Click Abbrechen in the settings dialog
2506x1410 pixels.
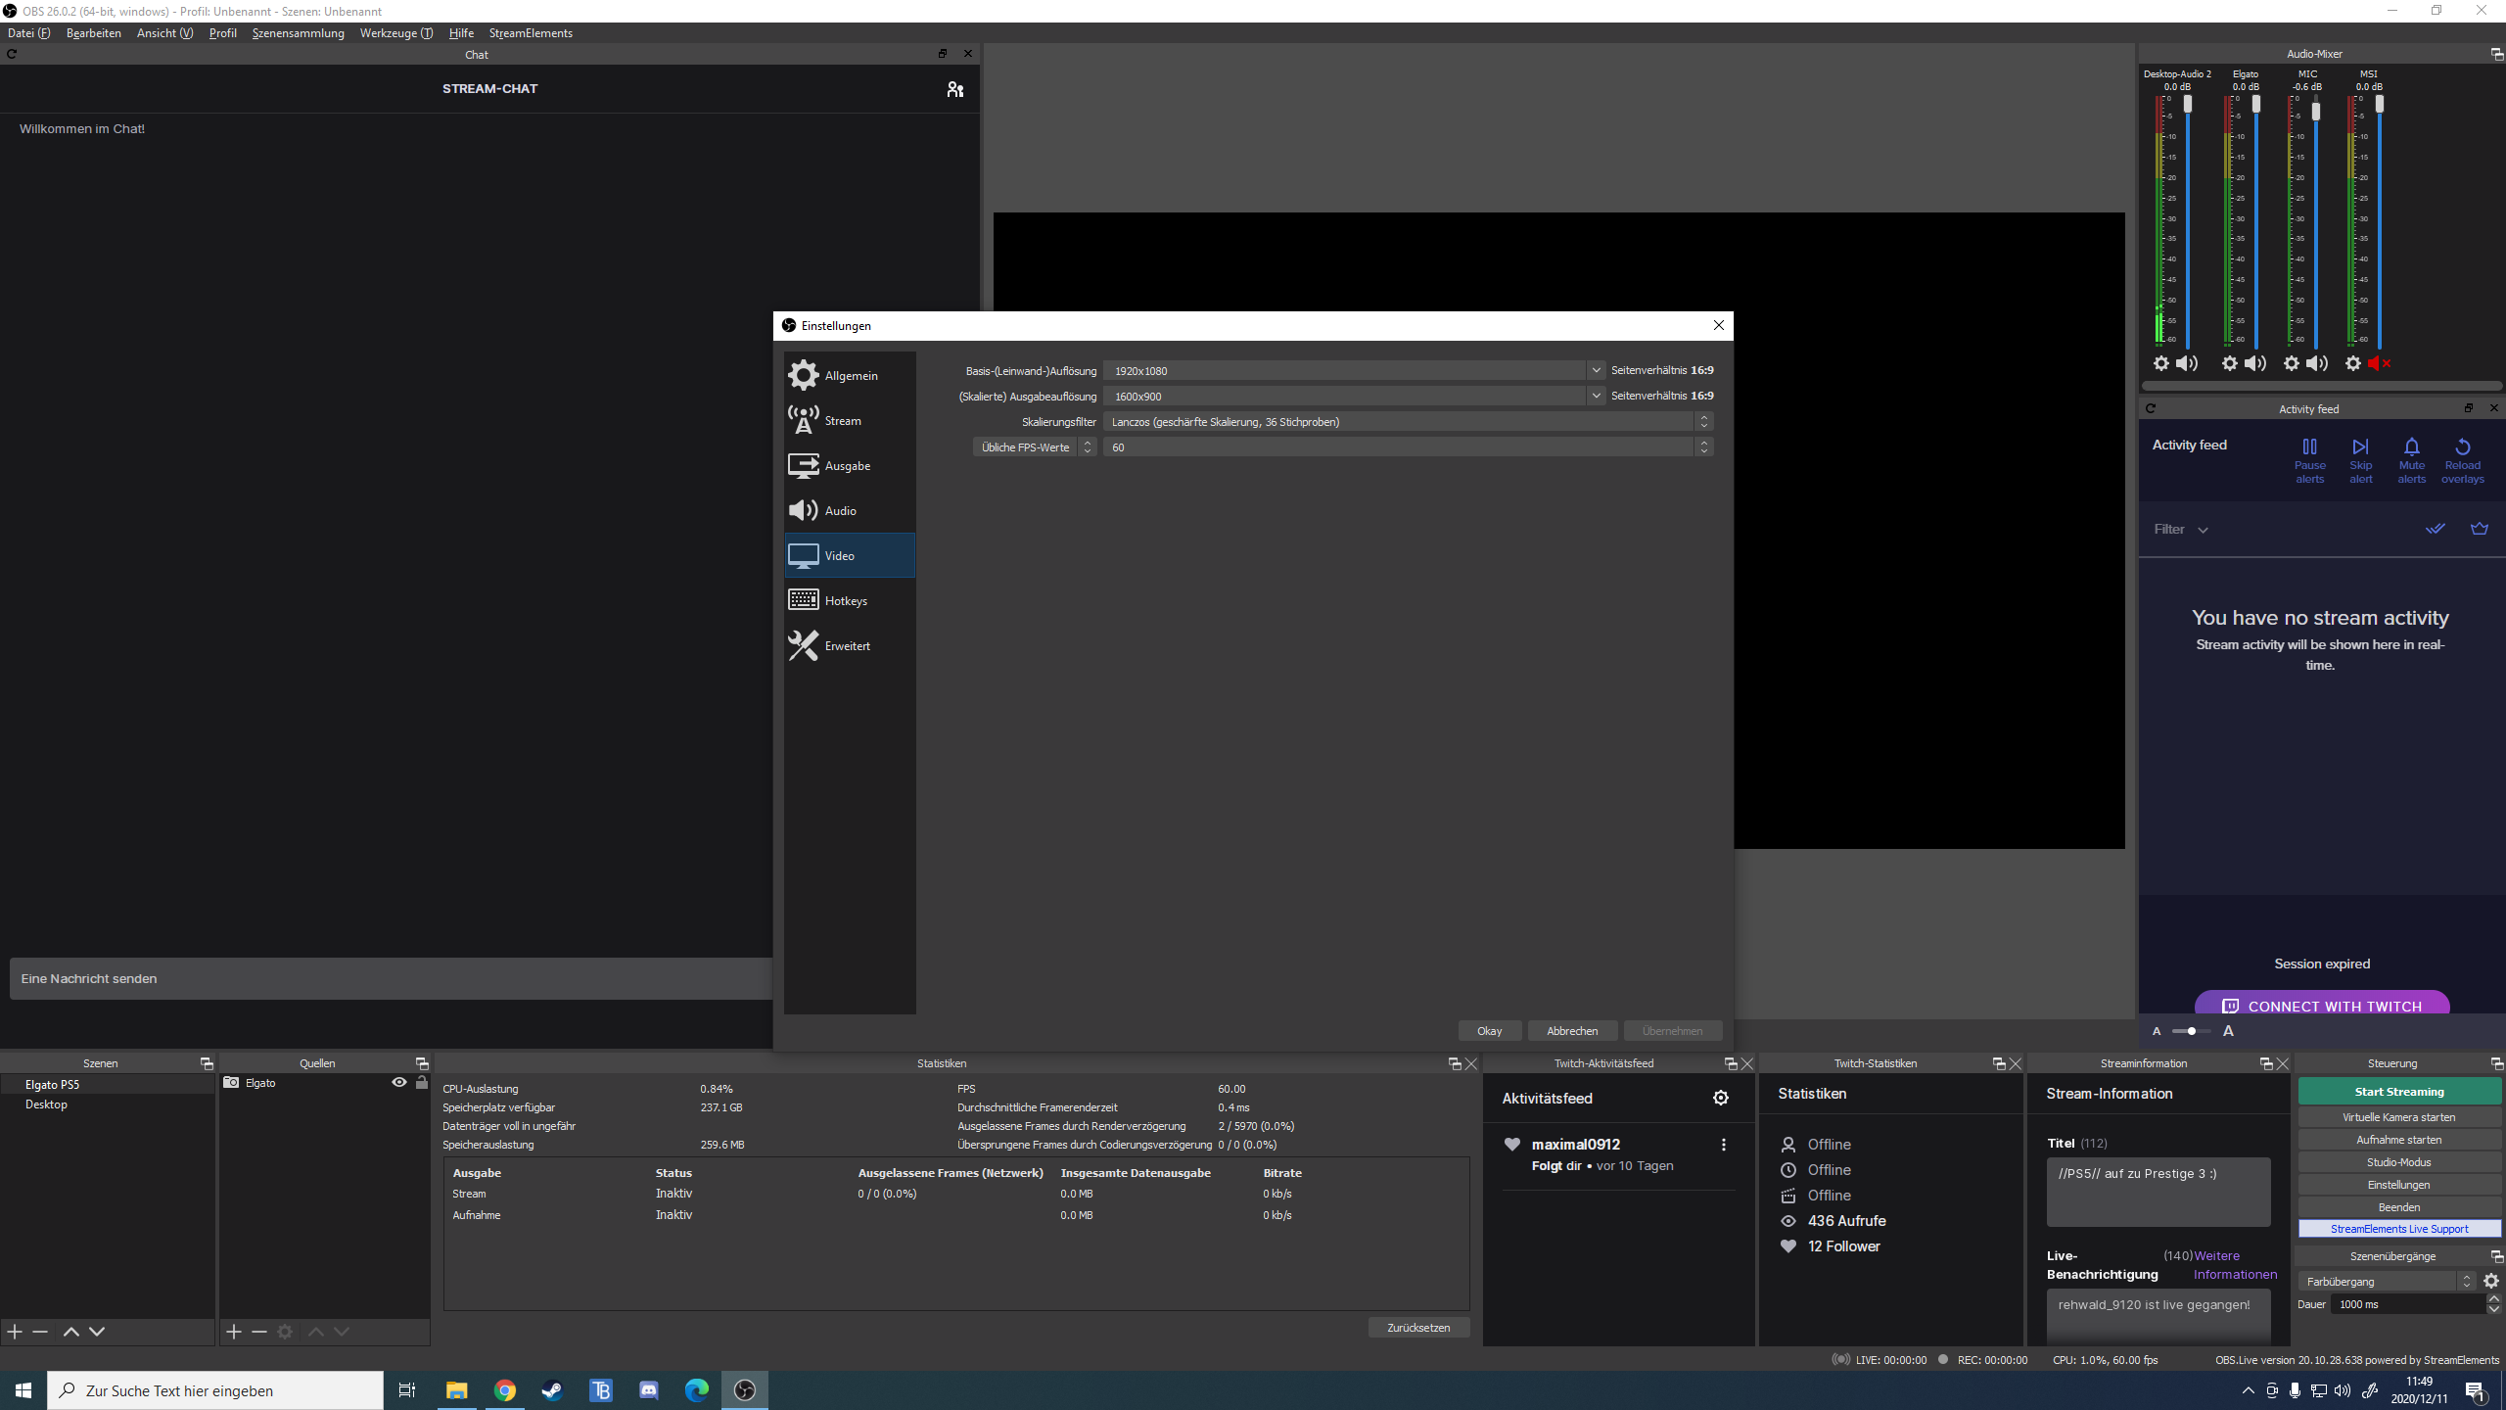coord(1571,1031)
